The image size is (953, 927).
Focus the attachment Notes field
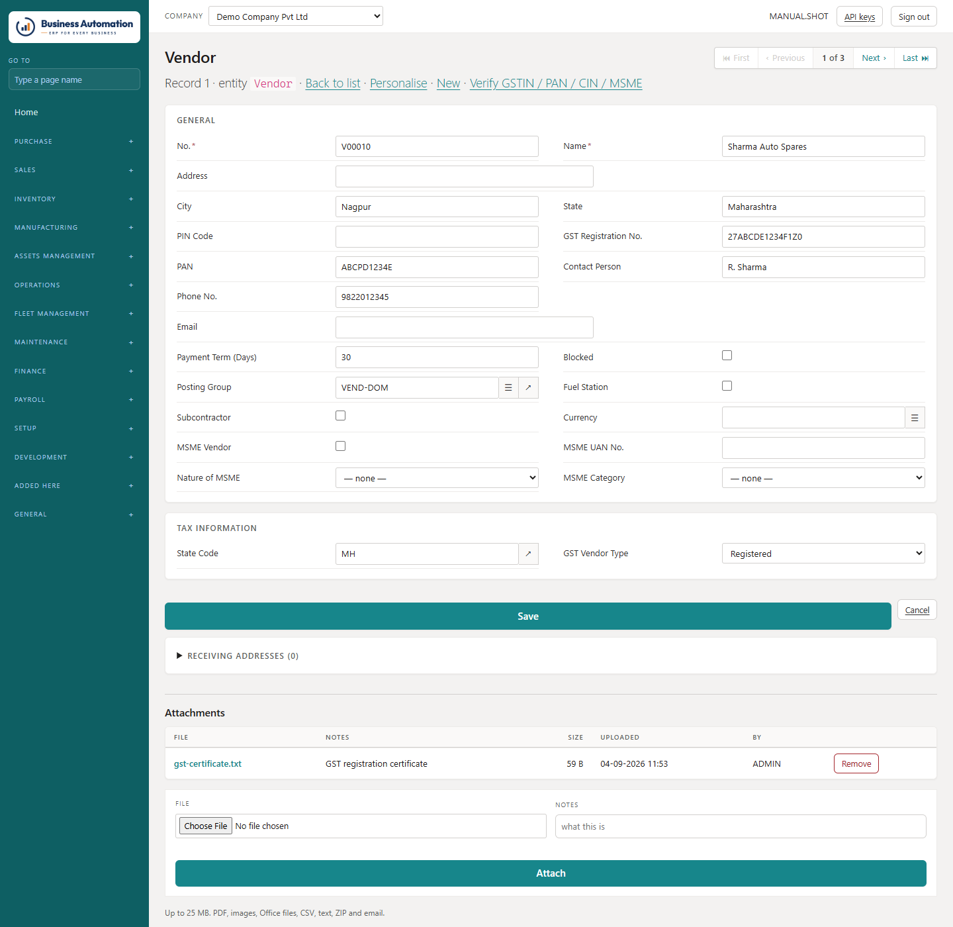coord(741,826)
